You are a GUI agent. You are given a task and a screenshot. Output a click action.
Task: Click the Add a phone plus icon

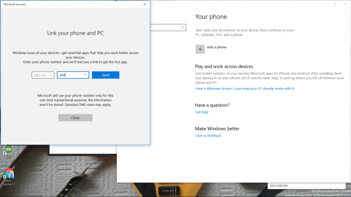200,49
